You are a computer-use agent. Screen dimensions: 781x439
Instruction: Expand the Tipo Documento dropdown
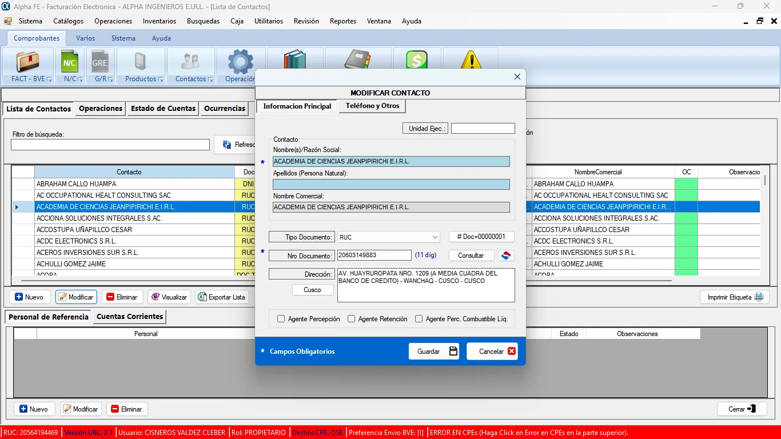[435, 237]
